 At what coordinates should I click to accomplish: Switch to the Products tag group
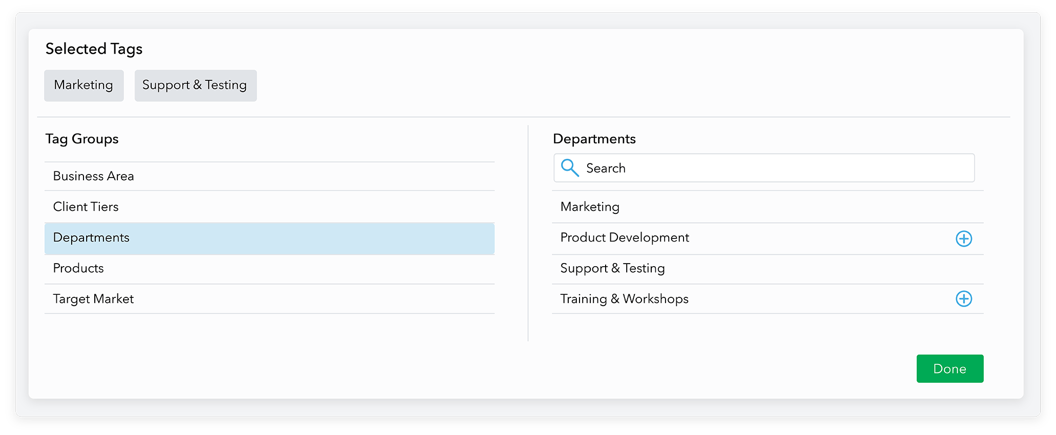[x=270, y=269]
